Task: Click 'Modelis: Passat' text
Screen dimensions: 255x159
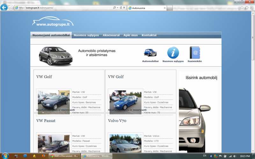Action: [81, 141]
